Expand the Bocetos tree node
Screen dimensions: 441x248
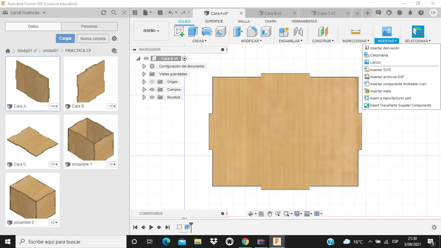click(144, 97)
